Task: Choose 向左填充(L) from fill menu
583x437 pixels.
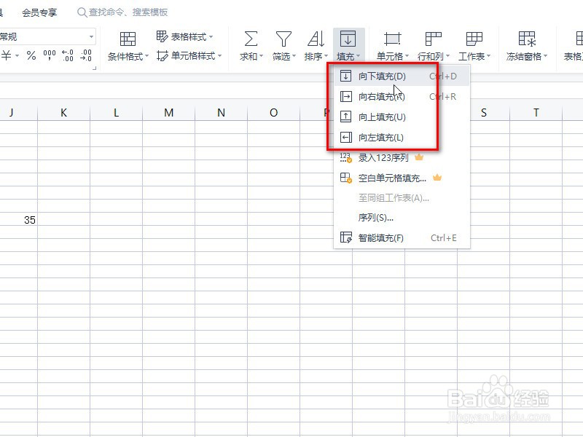Action: 402,138
